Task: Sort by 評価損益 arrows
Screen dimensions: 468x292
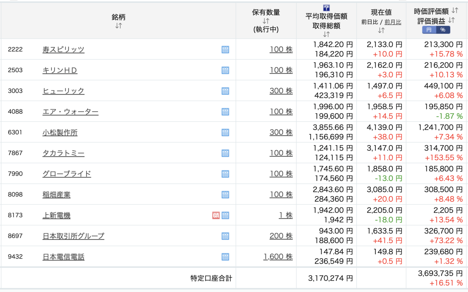Action: [x=452, y=20]
